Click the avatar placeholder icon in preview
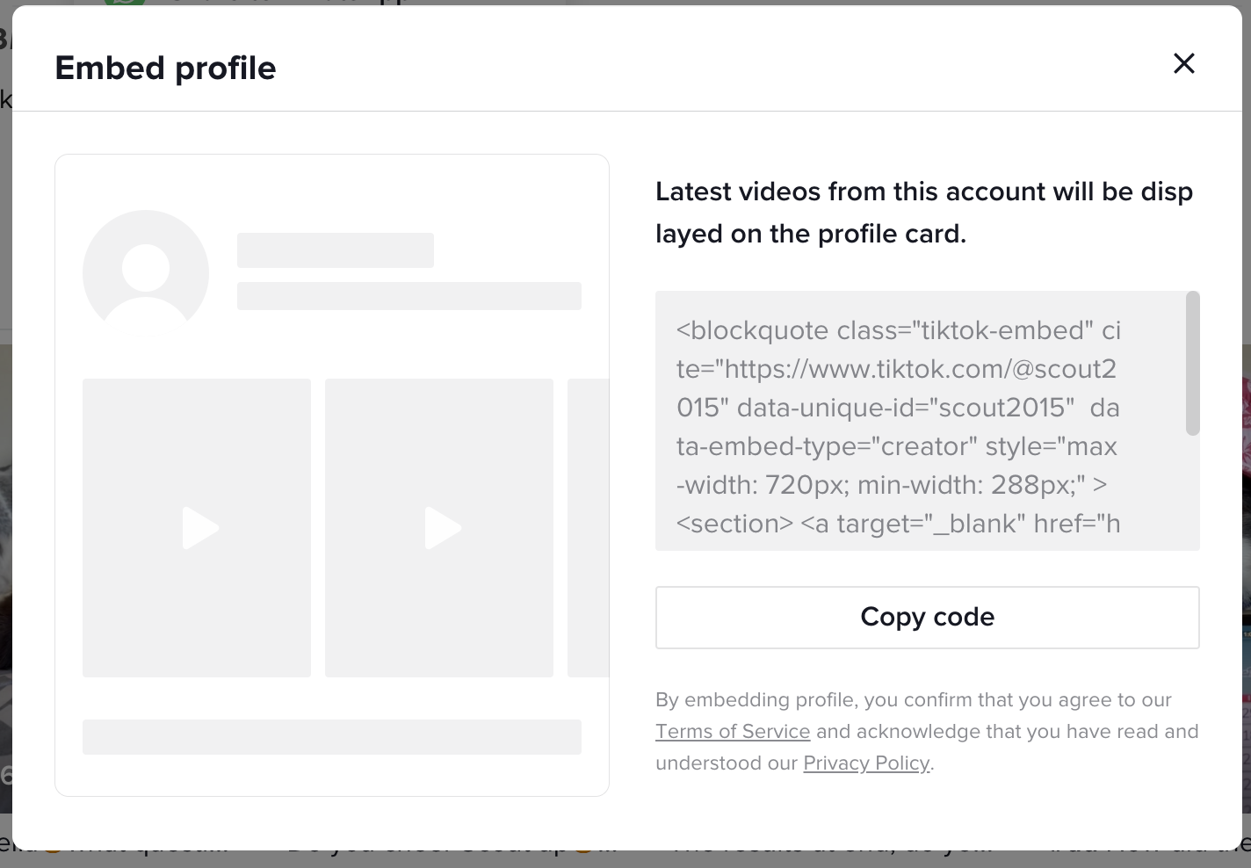 [146, 271]
